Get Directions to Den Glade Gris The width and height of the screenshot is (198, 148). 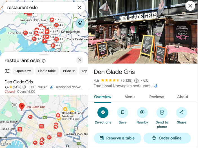[x=103, y=113]
